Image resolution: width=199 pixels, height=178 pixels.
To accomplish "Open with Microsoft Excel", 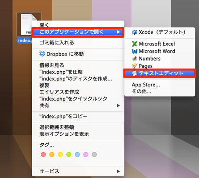I will pos(160,44).
